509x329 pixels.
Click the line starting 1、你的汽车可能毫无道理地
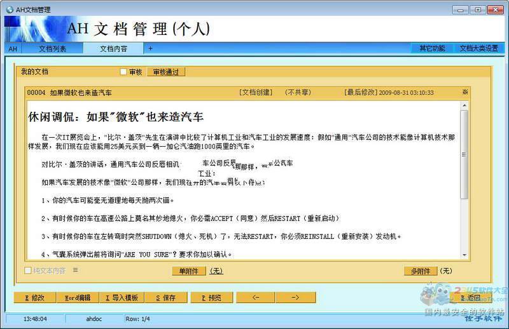tap(108, 200)
